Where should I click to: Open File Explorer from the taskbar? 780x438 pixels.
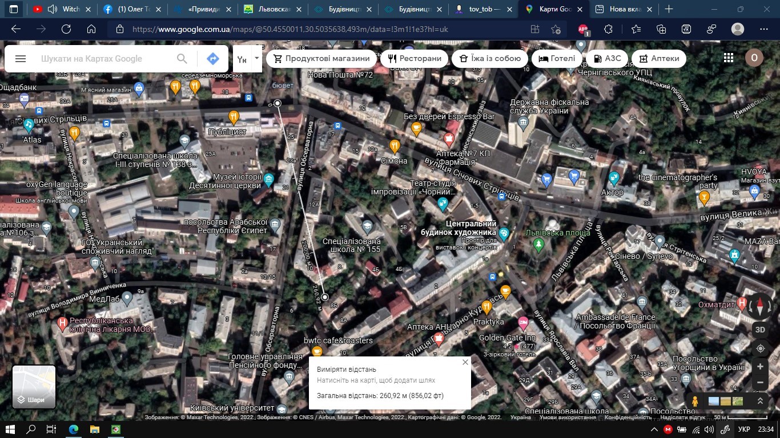coord(94,429)
